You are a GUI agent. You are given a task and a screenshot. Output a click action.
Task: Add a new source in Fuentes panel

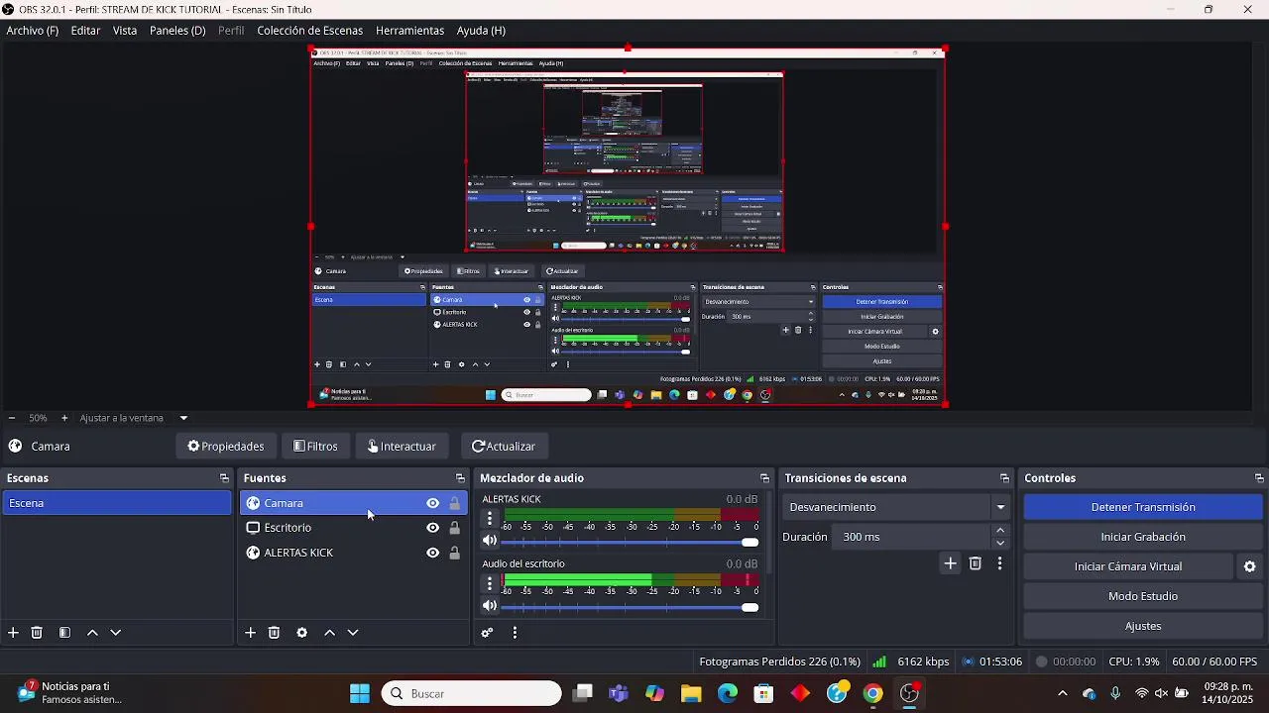click(251, 633)
